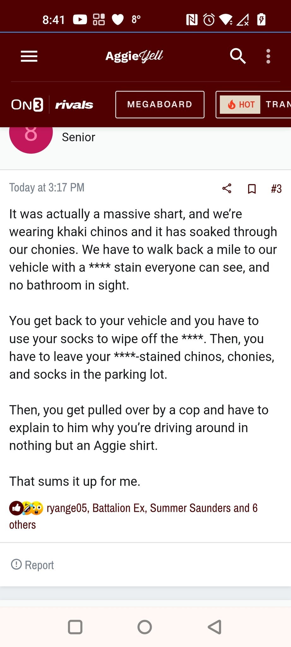The height and width of the screenshot is (647, 291).
Task: Tap the Android recent apps button
Action: click(x=75, y=627)
